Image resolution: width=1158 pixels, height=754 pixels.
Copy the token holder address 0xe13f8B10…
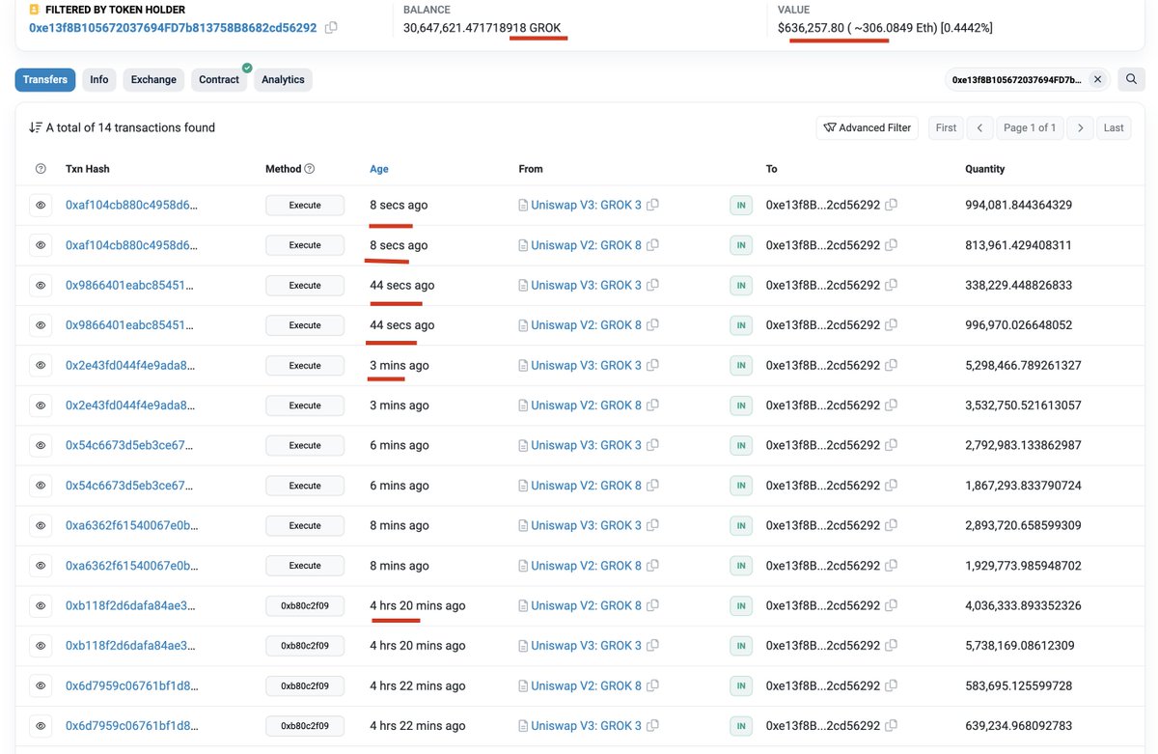pyautogui.click(x=331, y=28)
